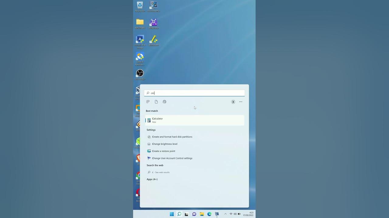Screen dimensions: 389x218
Task: Click the volume speaker tray icon
Action: [235, 214]
